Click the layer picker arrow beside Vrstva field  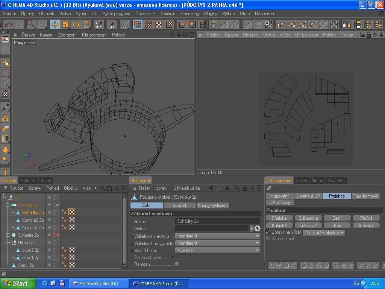252,228
